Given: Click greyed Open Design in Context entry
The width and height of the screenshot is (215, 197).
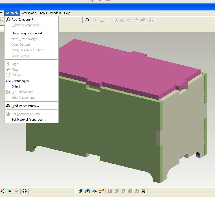Looking at the screenshot, I should (32, 50).
